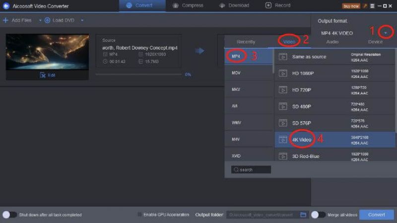Screen dimensions: 397x223
Task: Switch to the Audio format tab
Action: point(332,42)
